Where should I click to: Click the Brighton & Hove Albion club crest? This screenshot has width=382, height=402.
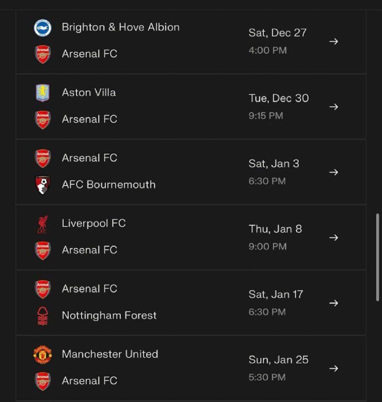point(43,27)
